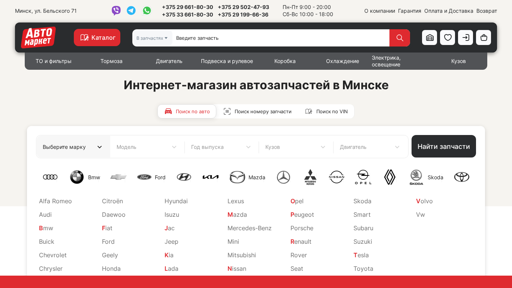Call the number +375 29 661-80-30
The width and height of the screenshot is (512, 288).
pyautogui.click(x=187, y=7)
